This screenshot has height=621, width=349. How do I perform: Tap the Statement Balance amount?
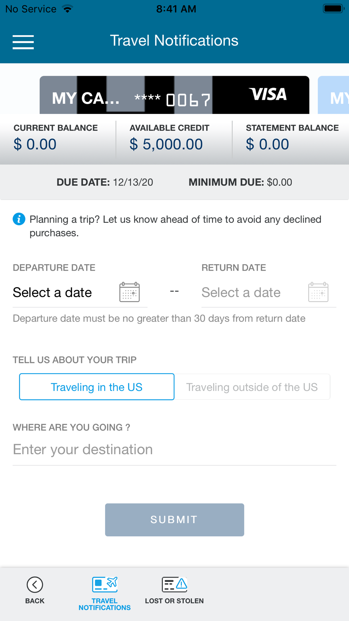tap(267, 144)
